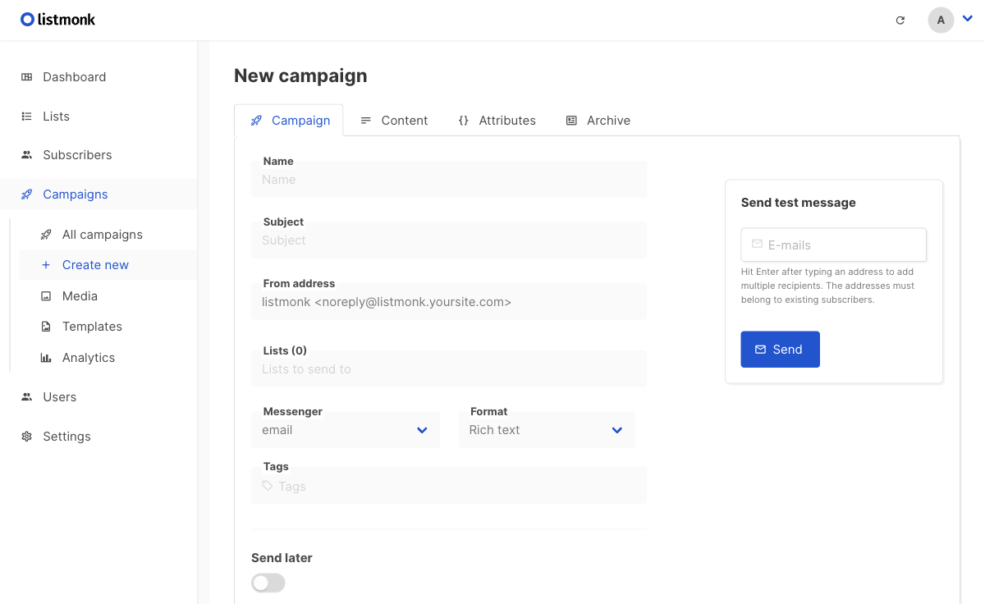The width and height of the screenshot is (985, 604).
Task: Click the plus icon beside Create new
Action: point(46,265)
